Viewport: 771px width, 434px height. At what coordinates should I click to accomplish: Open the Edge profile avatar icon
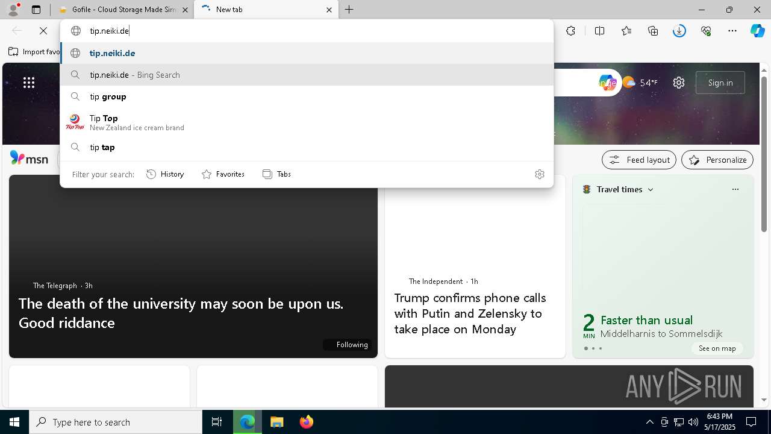13,9
